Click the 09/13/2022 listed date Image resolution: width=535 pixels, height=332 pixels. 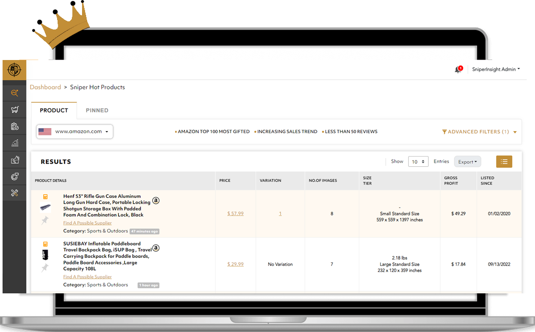point(499,264)
